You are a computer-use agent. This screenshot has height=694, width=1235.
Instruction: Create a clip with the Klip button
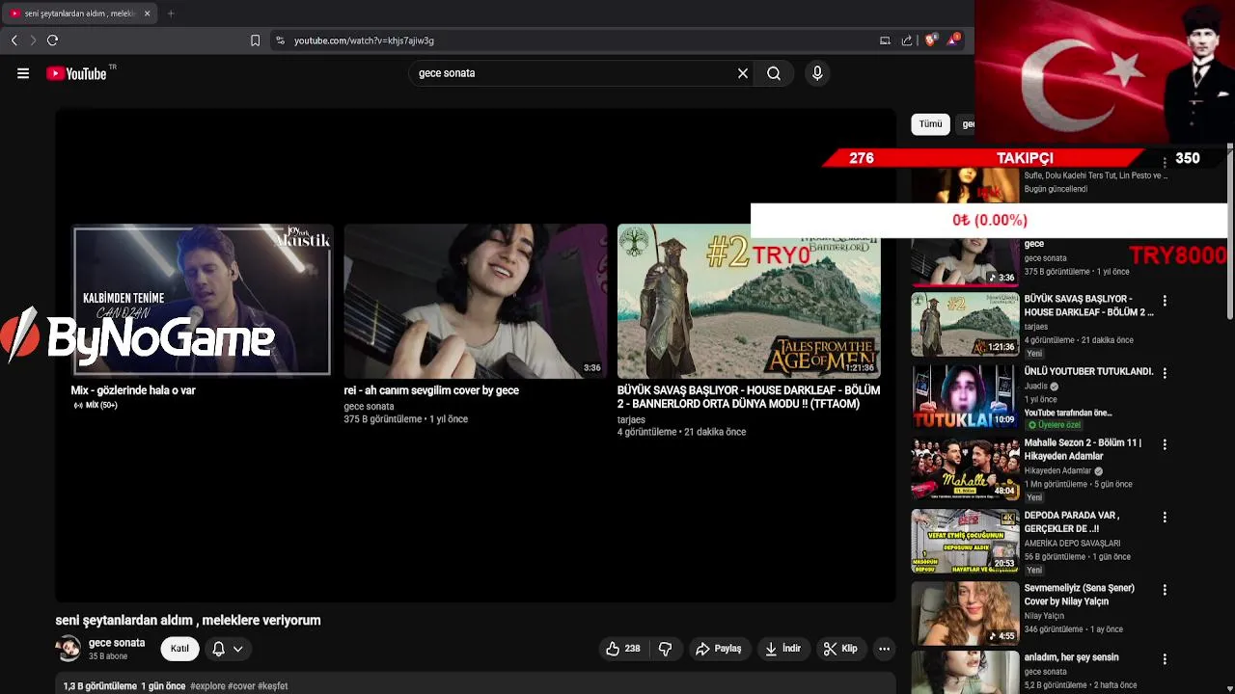point(839,649)
